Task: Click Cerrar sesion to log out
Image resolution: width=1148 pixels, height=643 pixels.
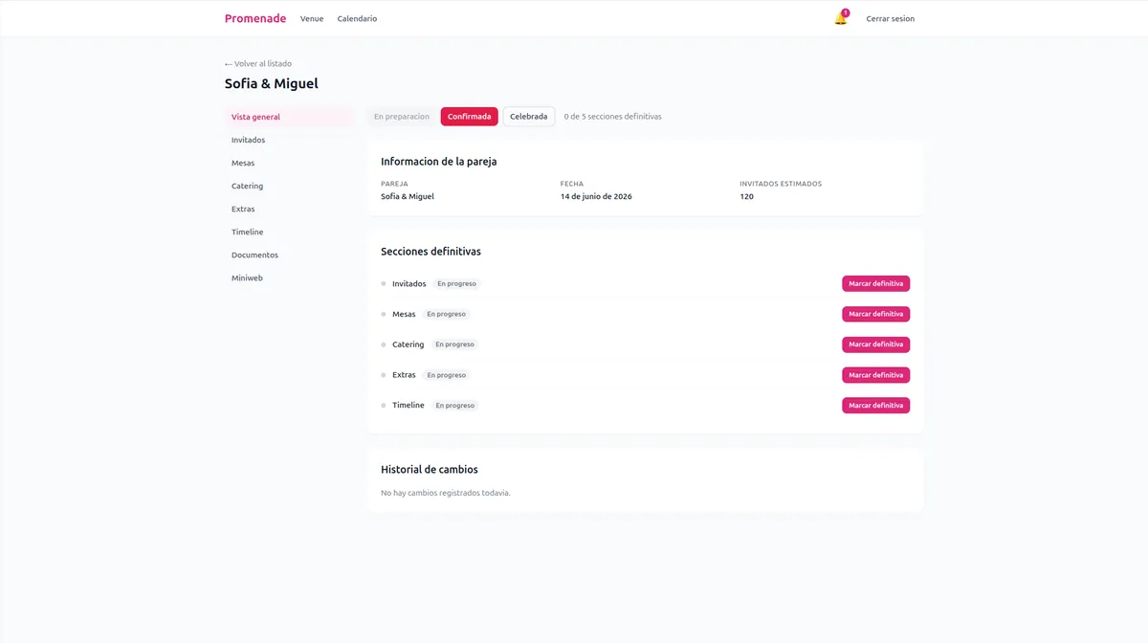Action: tap(890, 19)
